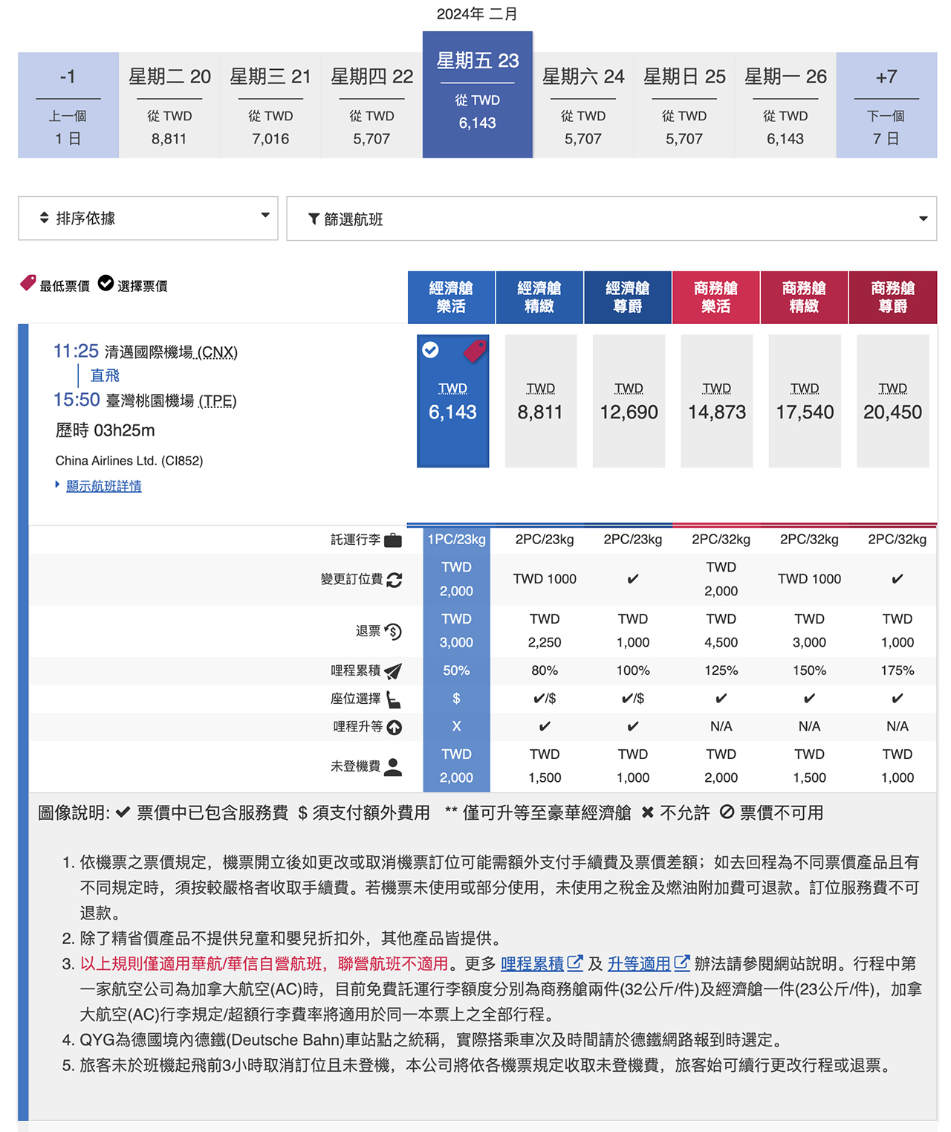
Task: Click the 商務艙精緻 column header
Action: 804,297
